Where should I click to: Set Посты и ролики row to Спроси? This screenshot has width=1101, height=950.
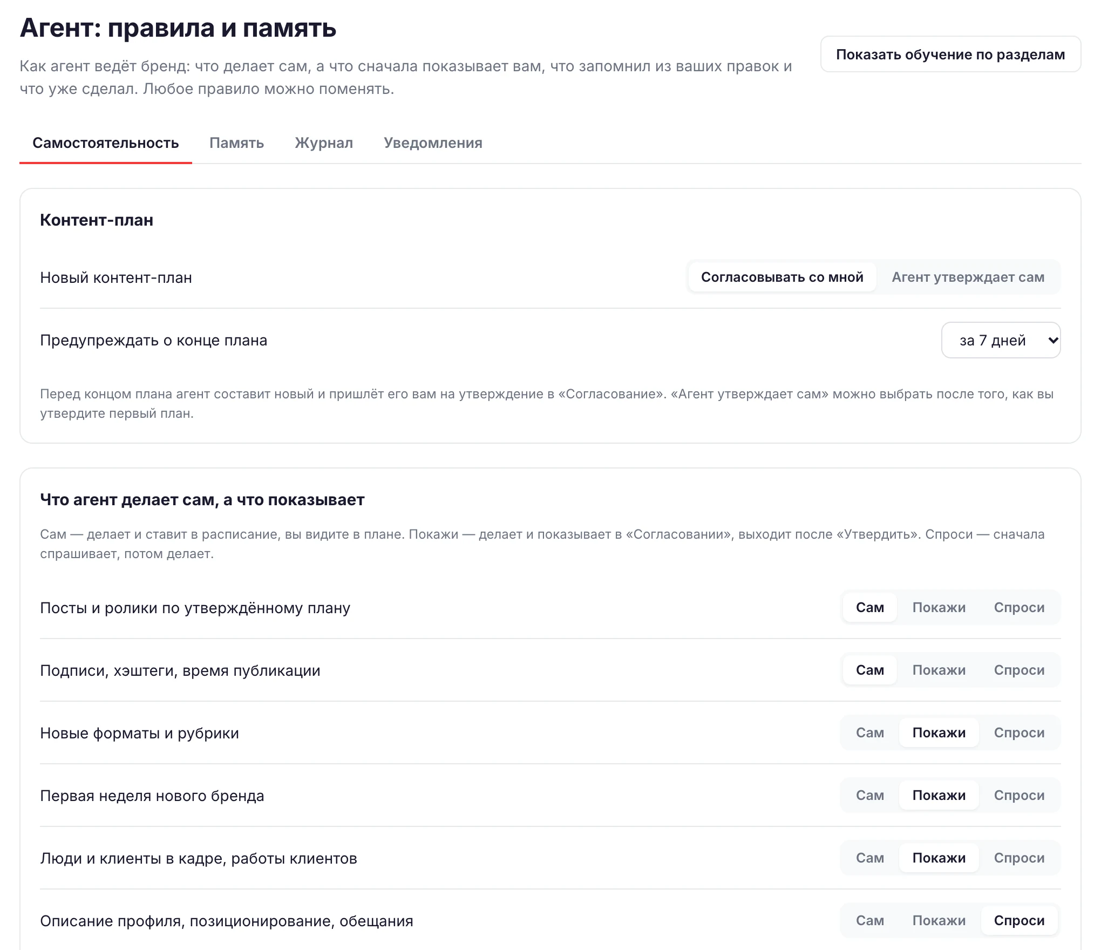[1019, 607]
